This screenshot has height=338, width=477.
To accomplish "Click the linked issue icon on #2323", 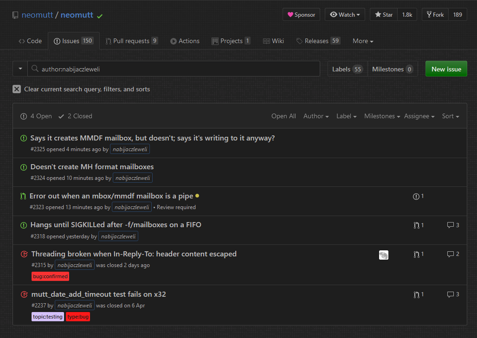I will pyautogui.click(x=416, y=197).
